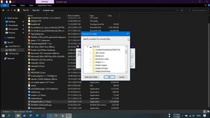The image size is (210, 118).
Task: Expand the ribbon chevron
Action: pyautogui.click(x=205, y=5)
